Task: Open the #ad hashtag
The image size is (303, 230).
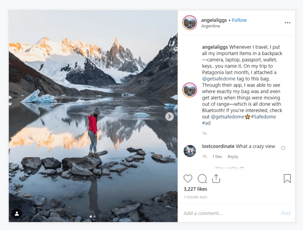Action: pos(206,123)
